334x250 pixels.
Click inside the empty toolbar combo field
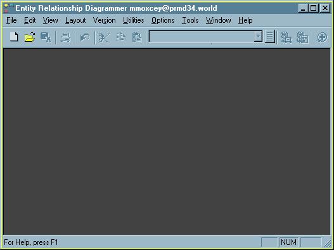(202, 37)
